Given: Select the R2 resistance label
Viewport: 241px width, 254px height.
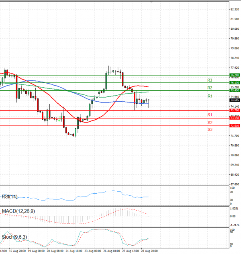Looking at the screenshot, I should click(210, 88).
